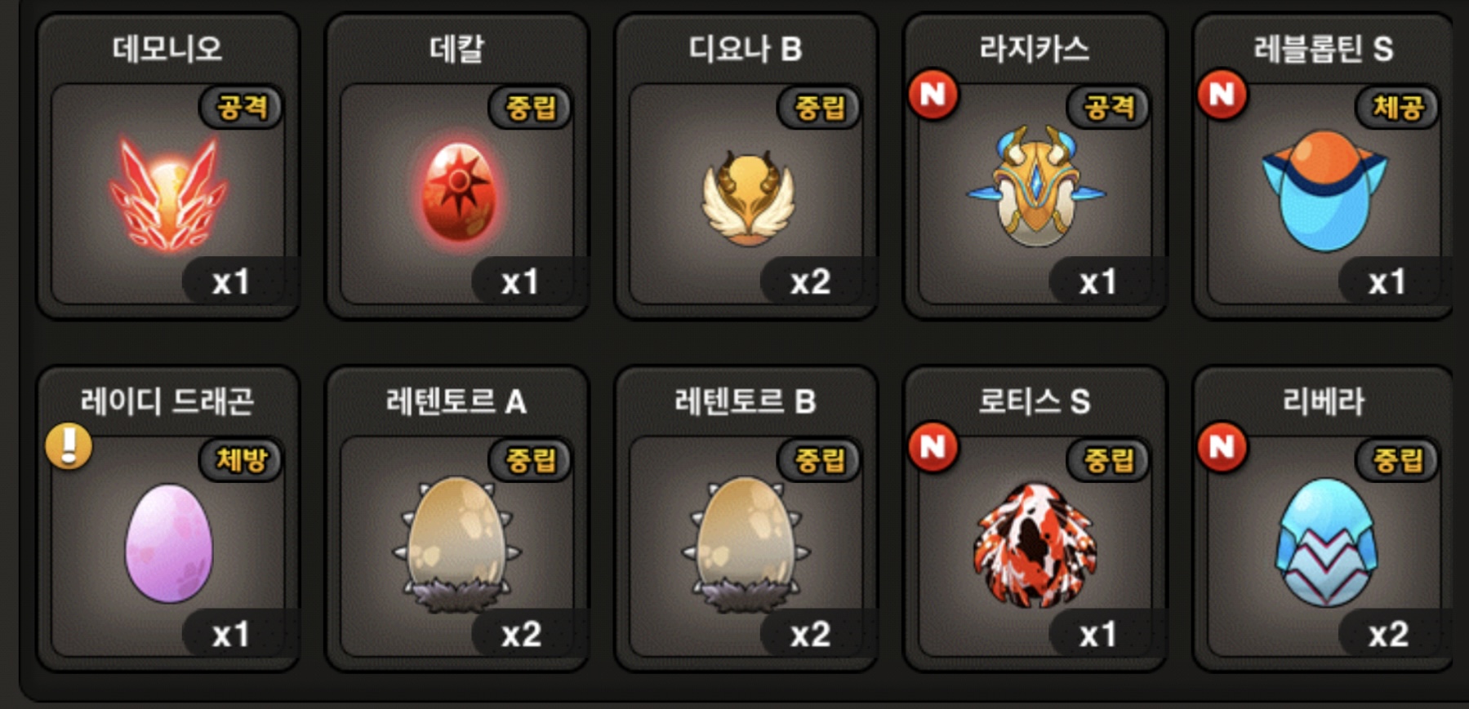This screenshot has width=1469, height=709.
Task: Select the armored 라지카스 egg icon
Action: 1035,187
